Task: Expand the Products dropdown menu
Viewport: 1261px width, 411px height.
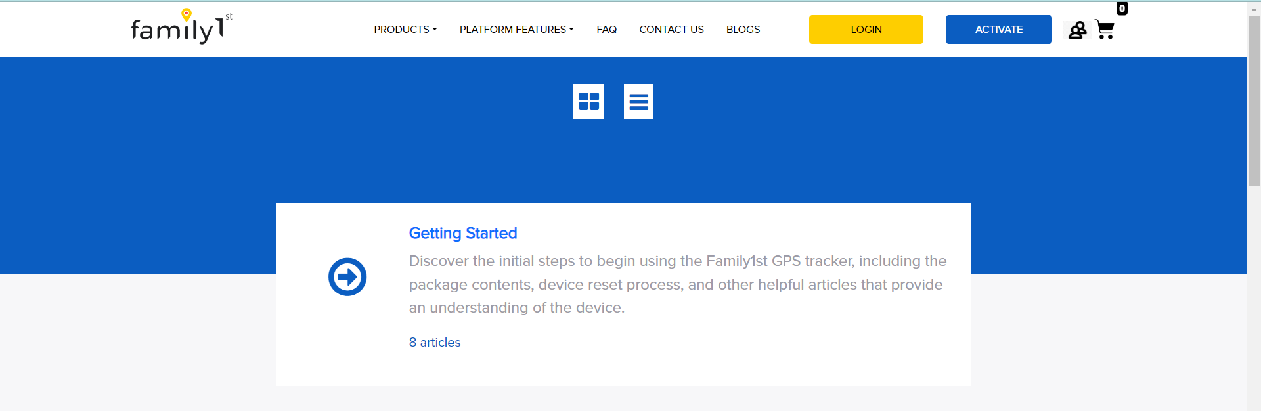Action: point(405,30)
